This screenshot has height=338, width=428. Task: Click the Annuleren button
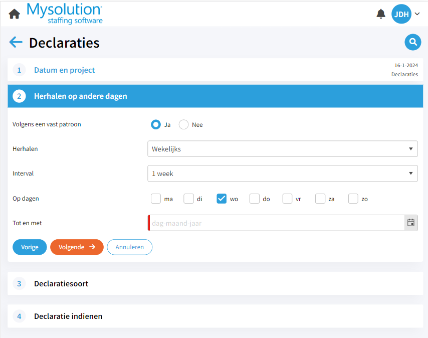coord(129,247)
